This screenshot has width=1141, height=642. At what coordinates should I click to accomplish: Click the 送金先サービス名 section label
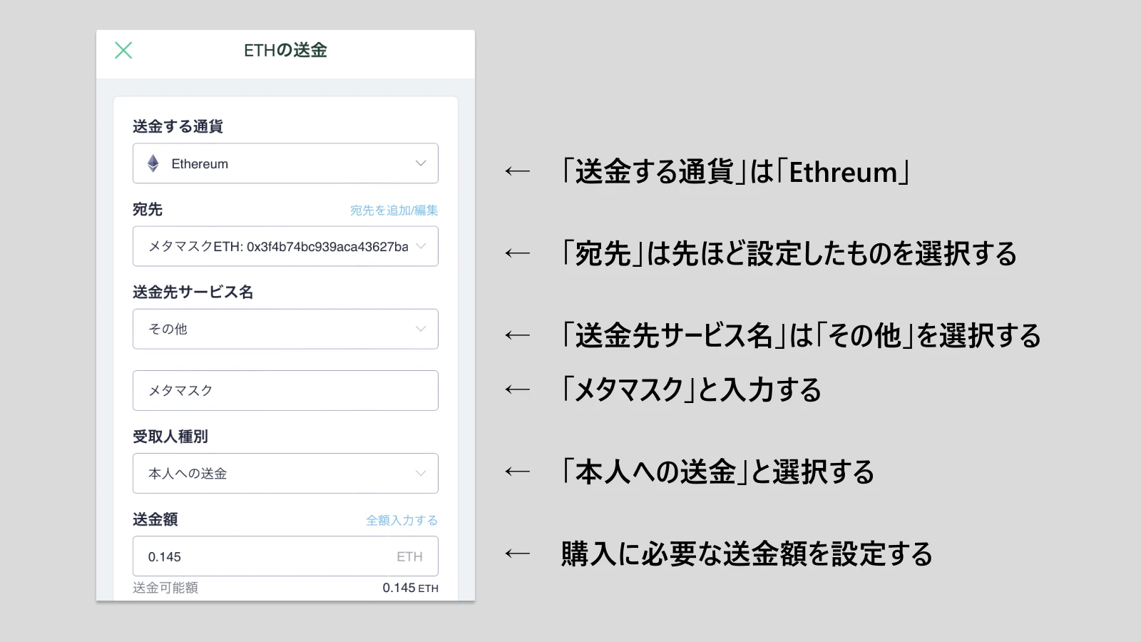point(193,292)
